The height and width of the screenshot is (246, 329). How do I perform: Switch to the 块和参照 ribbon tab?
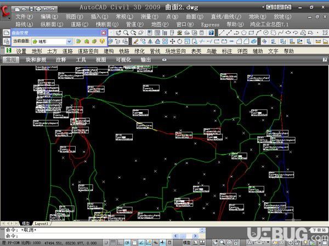[36, 60]
